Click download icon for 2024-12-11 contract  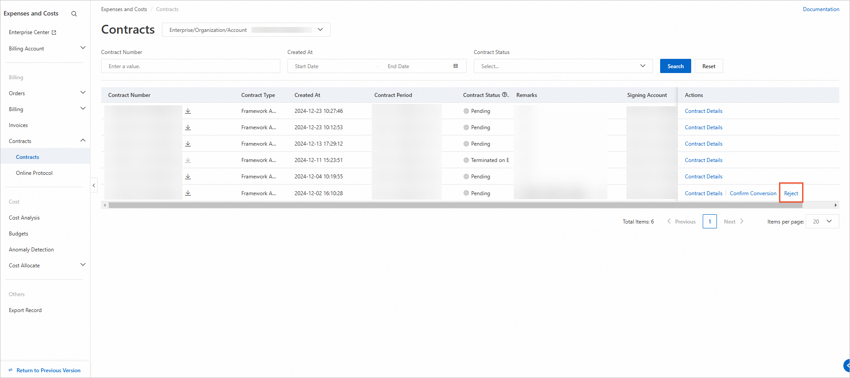point(188,160)
